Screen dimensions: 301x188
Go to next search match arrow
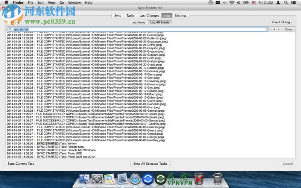(278, 29)
